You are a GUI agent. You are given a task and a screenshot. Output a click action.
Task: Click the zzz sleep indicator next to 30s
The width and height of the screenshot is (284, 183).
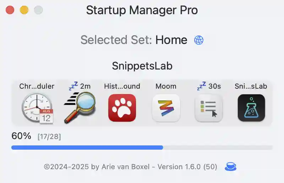coord(202,86)
